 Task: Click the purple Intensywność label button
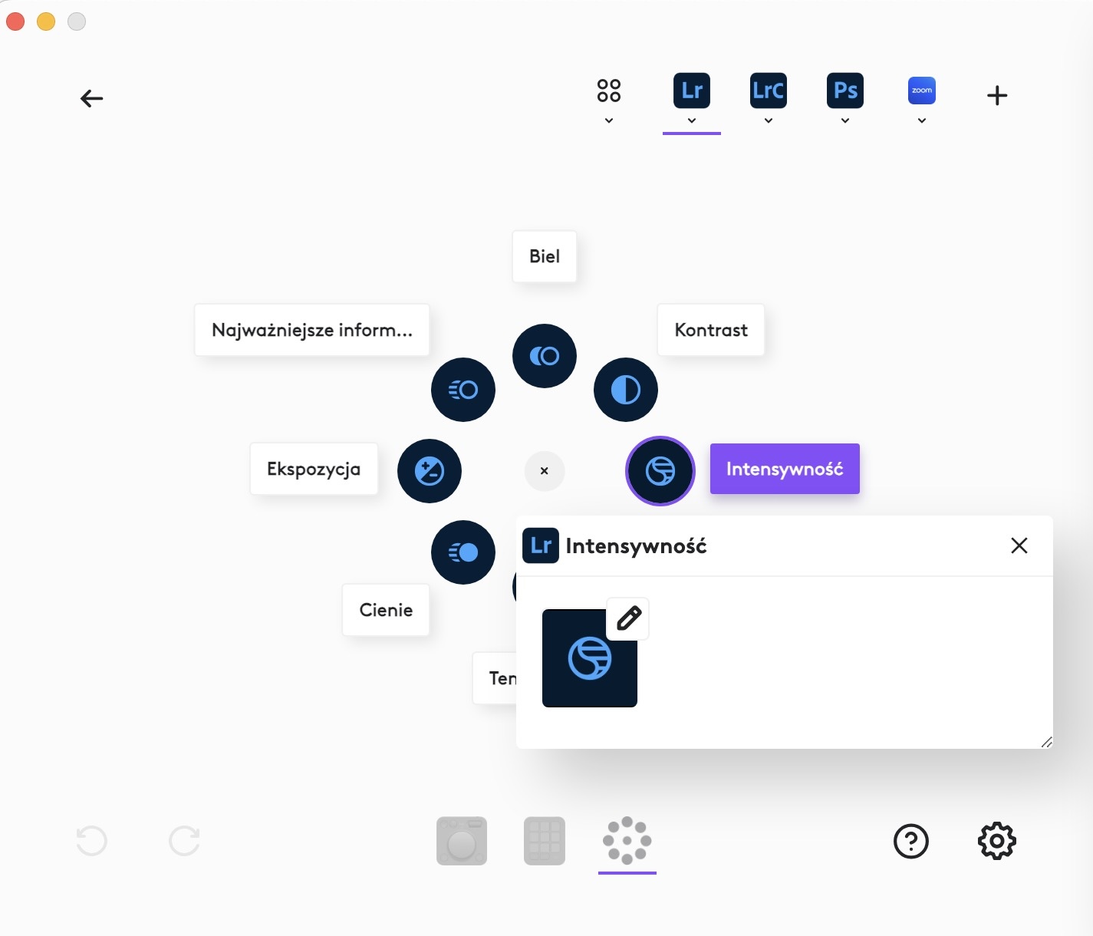click(x=785, y=469)
